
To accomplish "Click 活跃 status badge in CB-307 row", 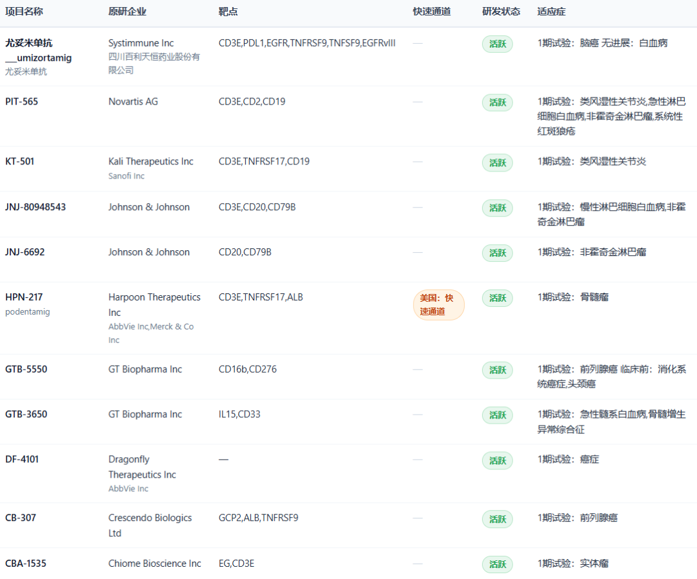I will pyautogui.click(x=498, y=520).
